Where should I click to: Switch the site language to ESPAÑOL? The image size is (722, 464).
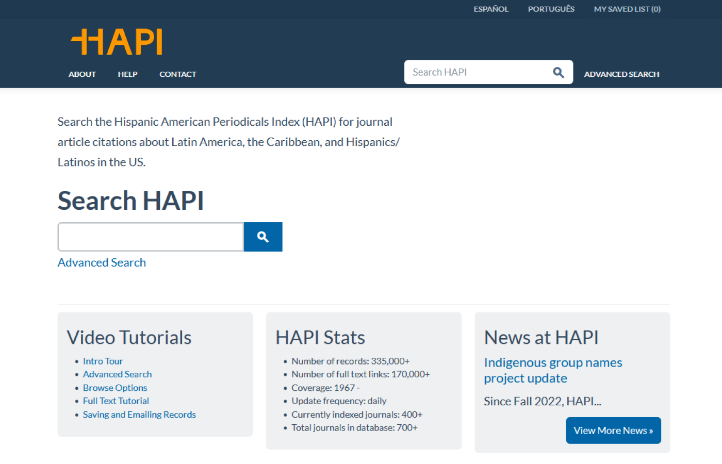490,9
